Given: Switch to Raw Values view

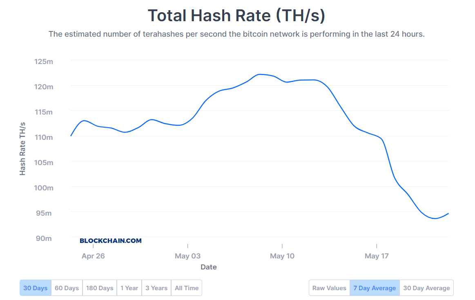Looking at the screenshot, I should (x=329, y=288).
